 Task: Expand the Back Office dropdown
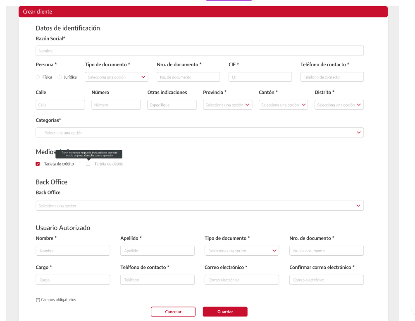(200, 206)
